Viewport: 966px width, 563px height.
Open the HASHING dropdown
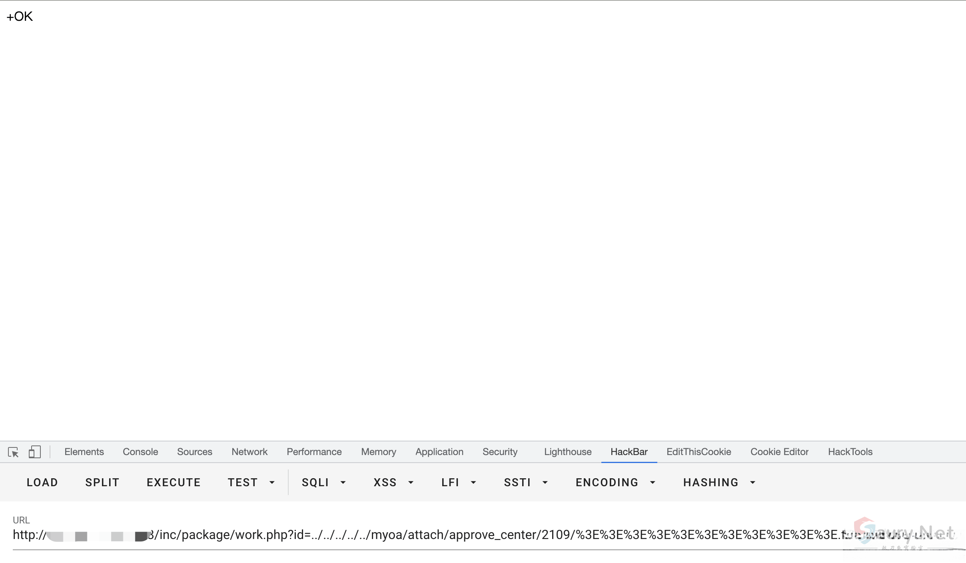pyautogui.click(x=719, y=482)
